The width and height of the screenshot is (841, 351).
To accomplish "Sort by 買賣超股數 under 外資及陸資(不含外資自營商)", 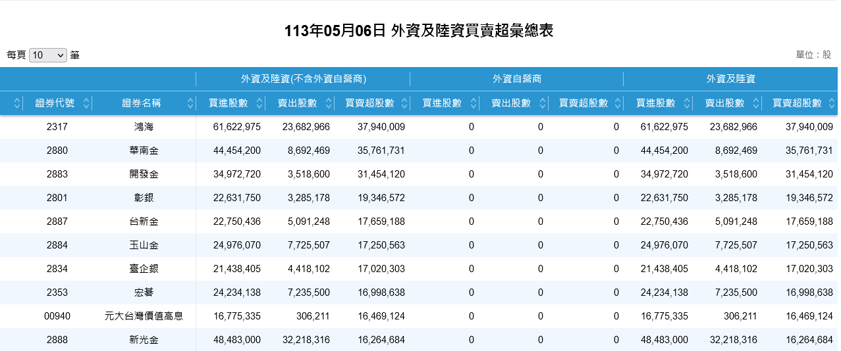I will tap(403, 103).
